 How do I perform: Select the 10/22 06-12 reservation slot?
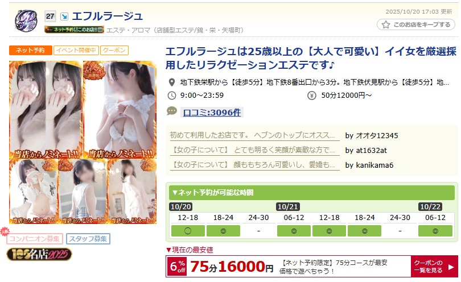[x=435, y=231]
